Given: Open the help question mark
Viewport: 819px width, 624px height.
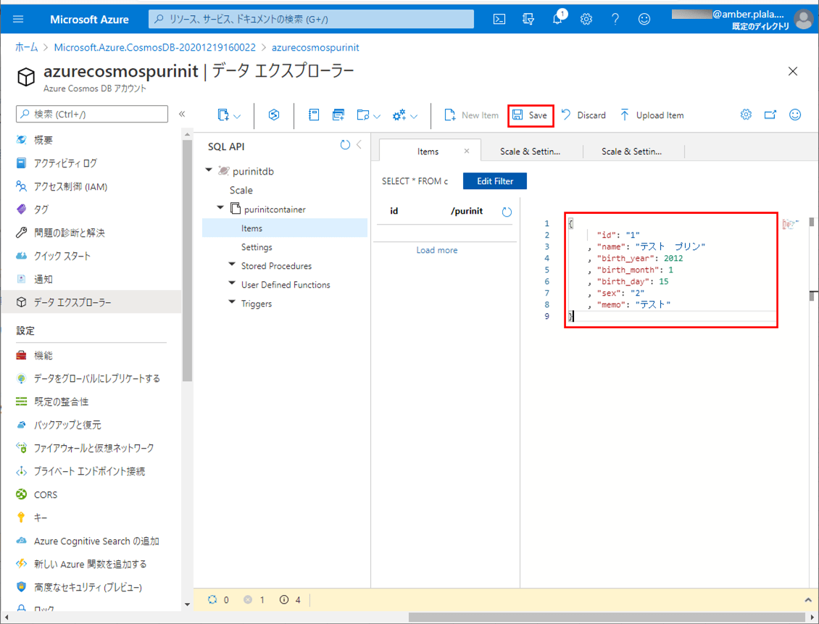Looking at the screenshot, I should (615, 20).
